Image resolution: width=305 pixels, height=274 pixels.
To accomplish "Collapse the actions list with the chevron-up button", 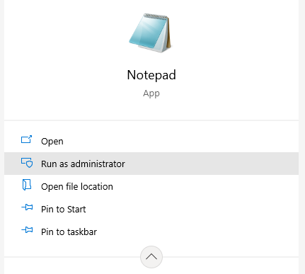I will point(151,257).
